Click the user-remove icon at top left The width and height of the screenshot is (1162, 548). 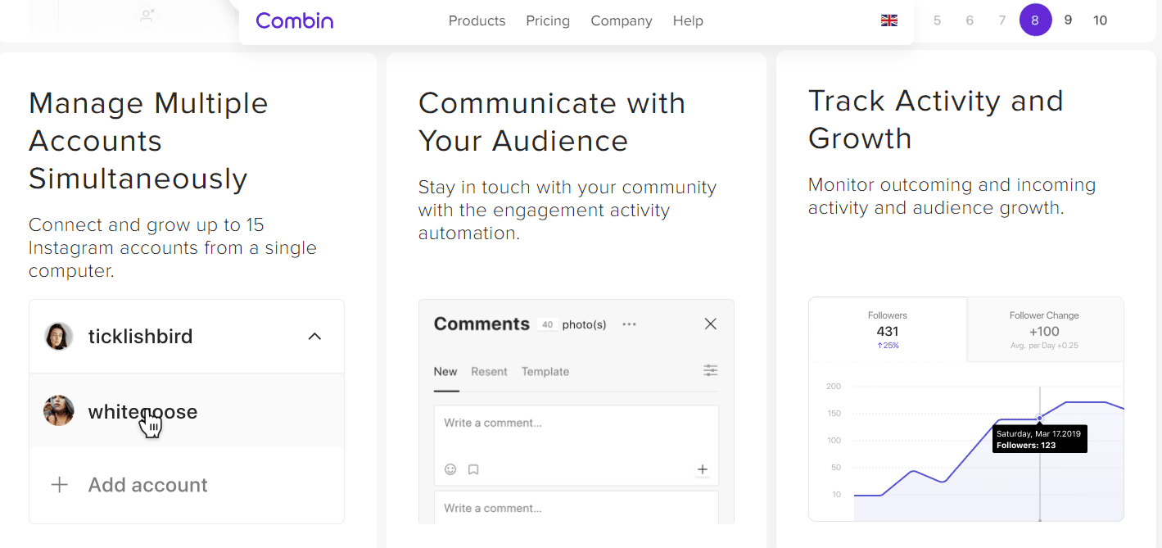pos(147,15)
